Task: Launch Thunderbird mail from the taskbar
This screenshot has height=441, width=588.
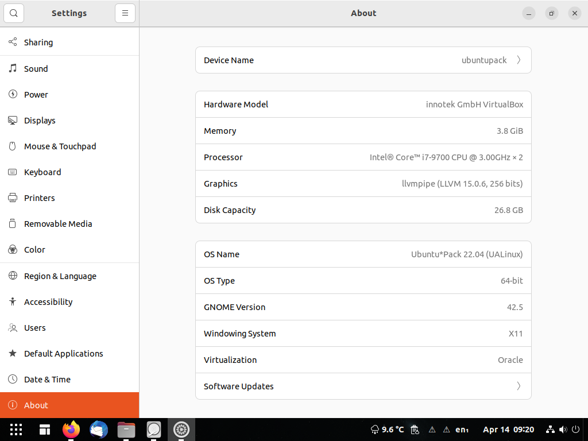Action: point(99,430)
